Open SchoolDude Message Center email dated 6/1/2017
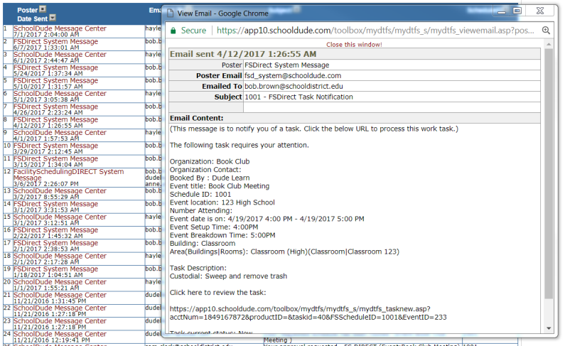Image resolution: width=565 pixels, height=346 pixels. (x=60, y=55)
